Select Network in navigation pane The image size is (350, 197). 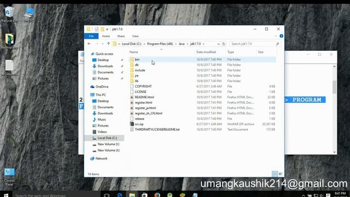(x=101, y=159)
